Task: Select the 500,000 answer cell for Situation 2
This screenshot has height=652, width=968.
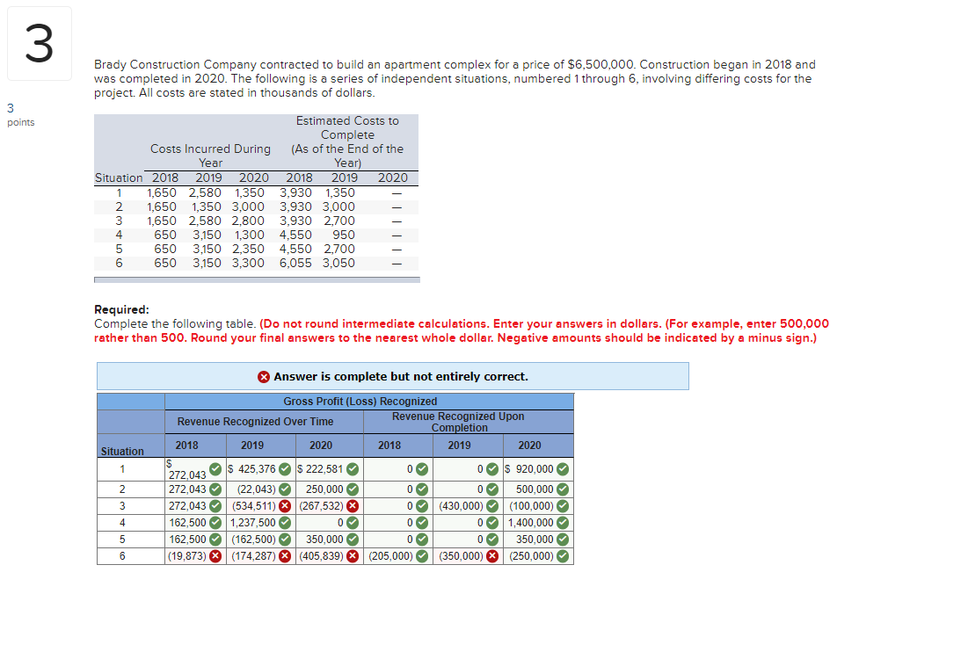Action: [x=533, y=489]
